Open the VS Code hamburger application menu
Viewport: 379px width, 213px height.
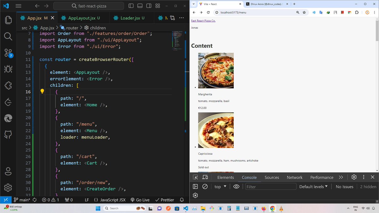tap(19, 6)
